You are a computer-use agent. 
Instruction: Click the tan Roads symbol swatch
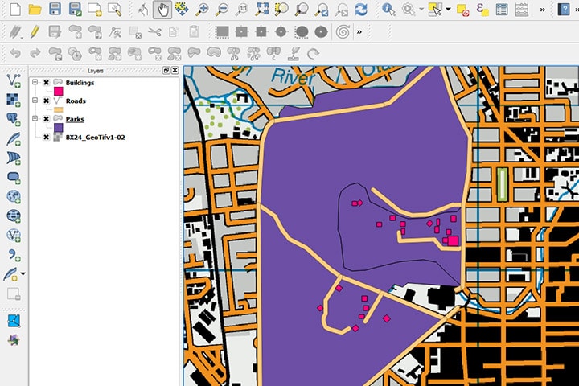click(59, 109)
